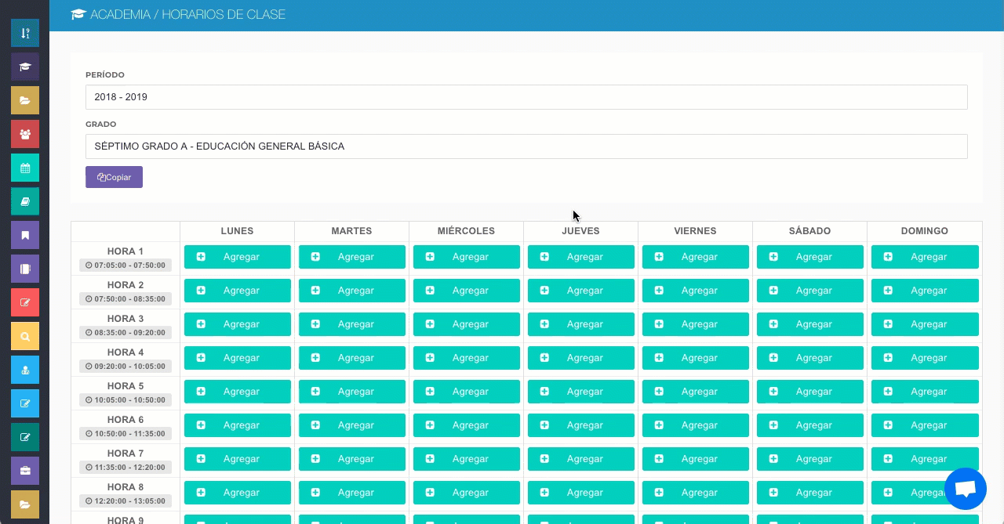Screen dimensions: 1004x524
Task: Open the red users group sidebar icon
Action: (25, 134)
